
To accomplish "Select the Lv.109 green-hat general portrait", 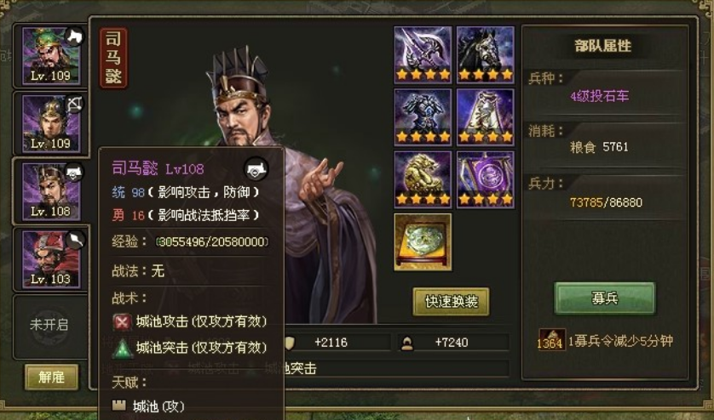I will 51,56.
